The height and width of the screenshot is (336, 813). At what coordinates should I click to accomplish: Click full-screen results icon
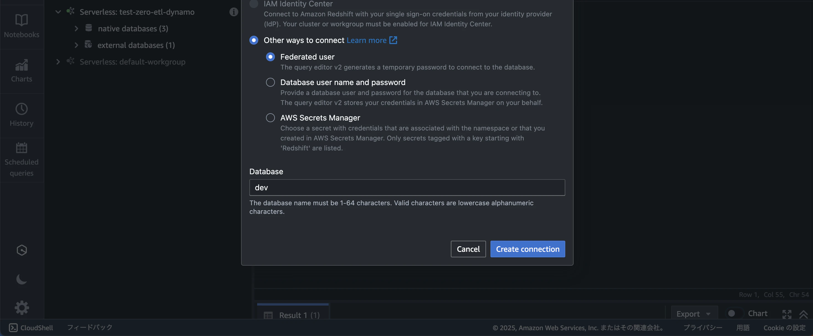point(787,314)
